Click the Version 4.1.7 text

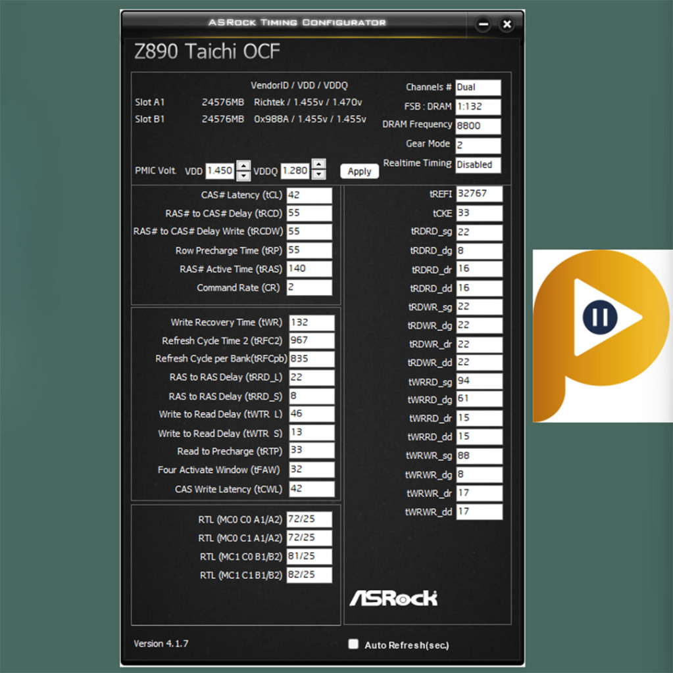click(x=161, y=643)
